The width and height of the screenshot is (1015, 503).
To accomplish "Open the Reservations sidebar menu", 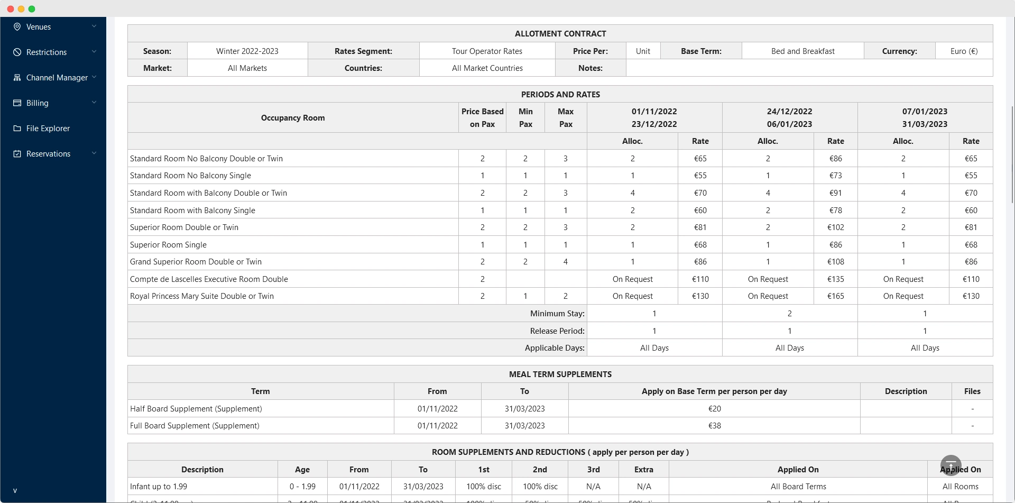I will (53, 154).
